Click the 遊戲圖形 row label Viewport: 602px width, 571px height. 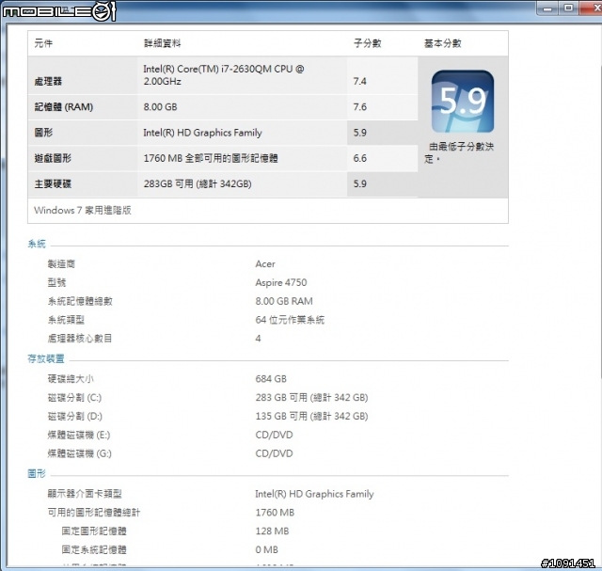click(53, 158)
